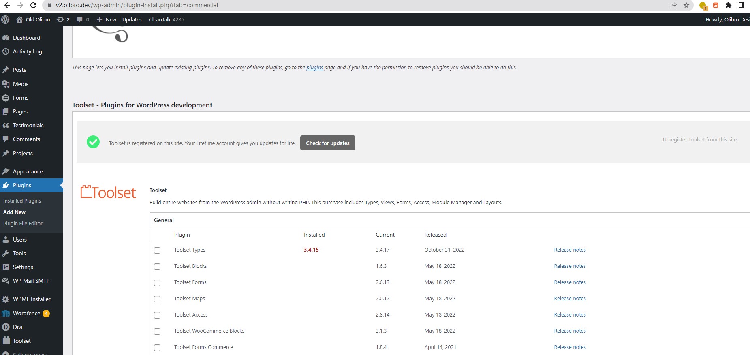The height and width of the screenshot is (355, 750).
Task: Click the Testimonials quote icon
Action: click(6, 125)
